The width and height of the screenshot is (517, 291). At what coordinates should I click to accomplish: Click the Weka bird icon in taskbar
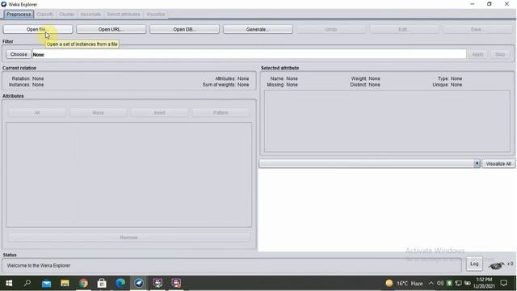tap(139, 283)
